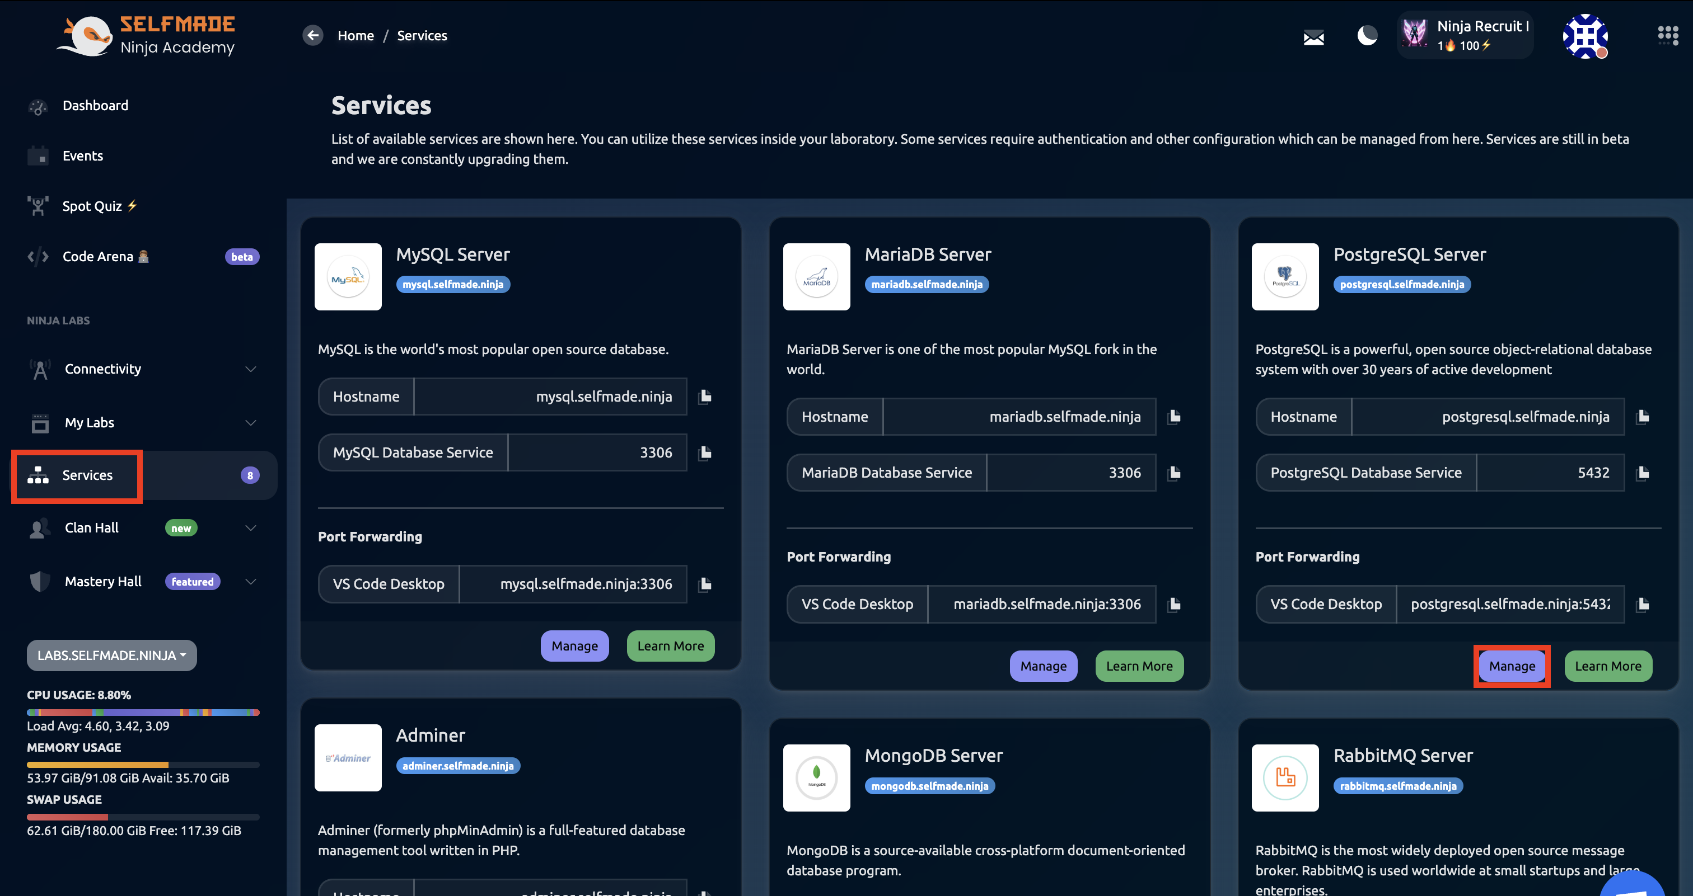Screen dimensions: 1693x896
Task: Click the MariaDB port 3306 field
Action: point(1070,473)
